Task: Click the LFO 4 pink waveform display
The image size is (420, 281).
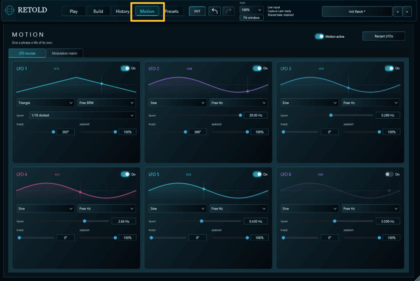Action: (x=76, y=191)
